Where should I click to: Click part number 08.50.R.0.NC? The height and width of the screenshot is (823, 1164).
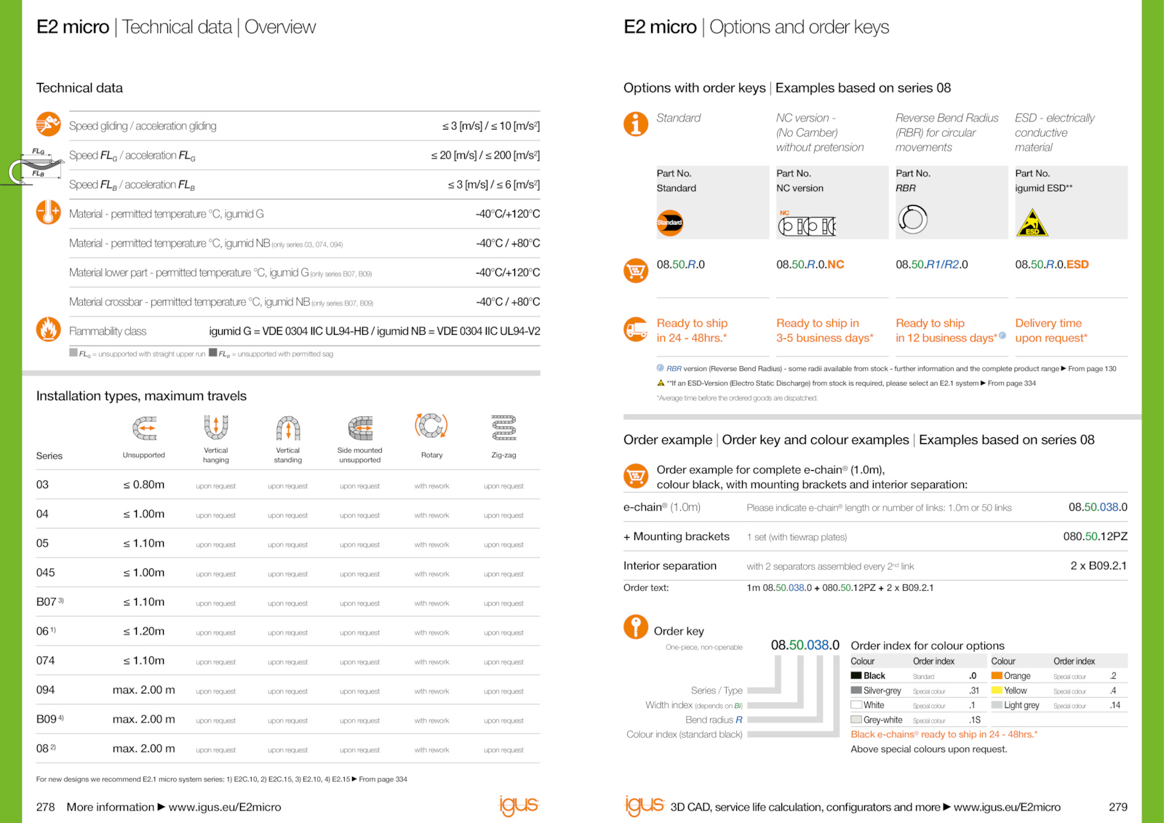pyautogui.click(x=810, y=265)
